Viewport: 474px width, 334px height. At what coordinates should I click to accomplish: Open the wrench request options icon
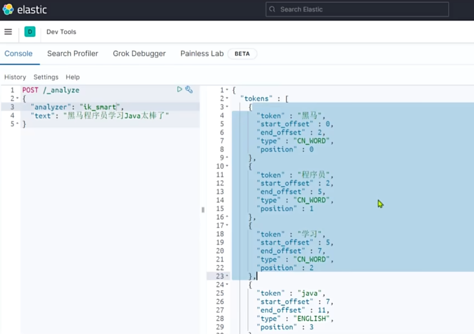click(x=189, y=90)
